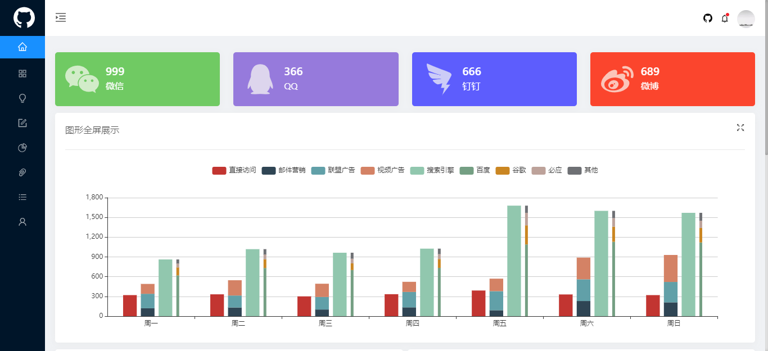Click the 周六 axis label

point(587,323)
